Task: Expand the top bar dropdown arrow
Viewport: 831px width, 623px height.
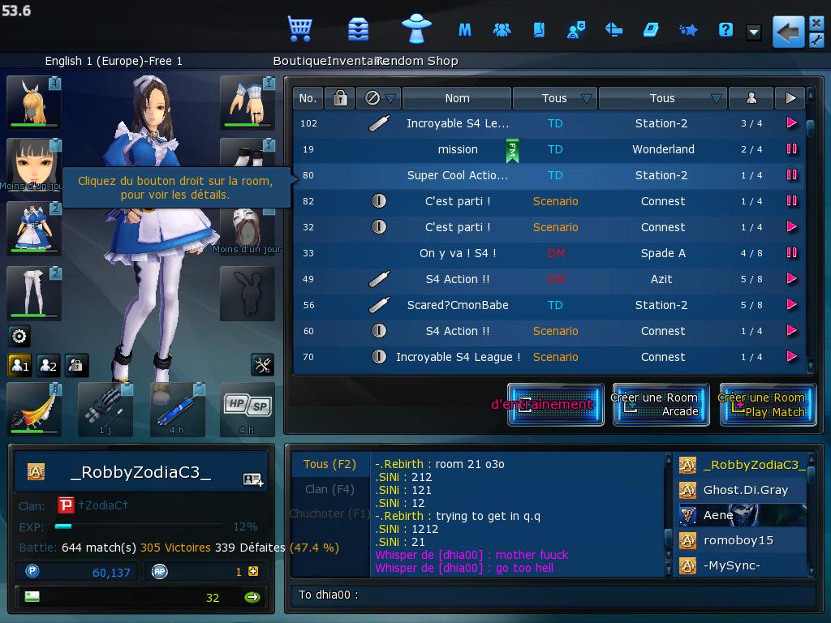Action: click(x=754, y=32)
